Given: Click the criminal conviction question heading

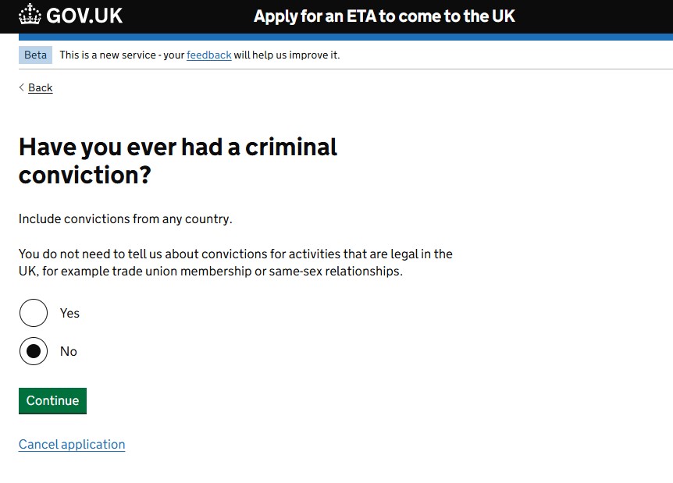Looking at the screenshot, I should click(178, 160).
